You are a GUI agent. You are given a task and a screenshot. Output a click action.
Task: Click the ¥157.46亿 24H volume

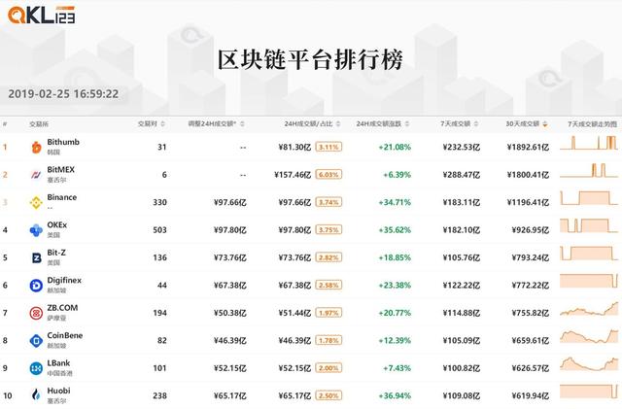(x=293, y=175)
